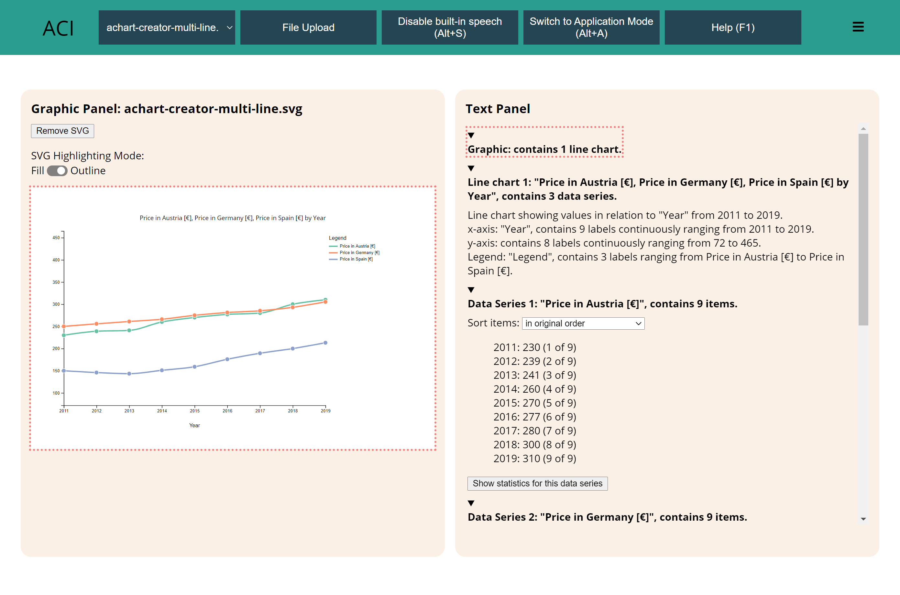Collapse the Graphic contains 1 line chart section
Screen dimensions: 900x595
[x=471, y=135]
